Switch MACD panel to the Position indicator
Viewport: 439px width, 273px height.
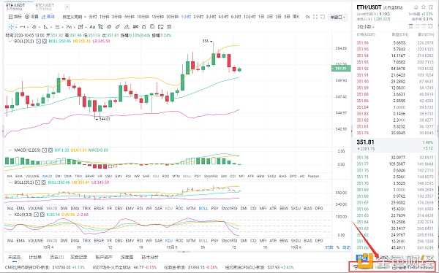[313, 176]
